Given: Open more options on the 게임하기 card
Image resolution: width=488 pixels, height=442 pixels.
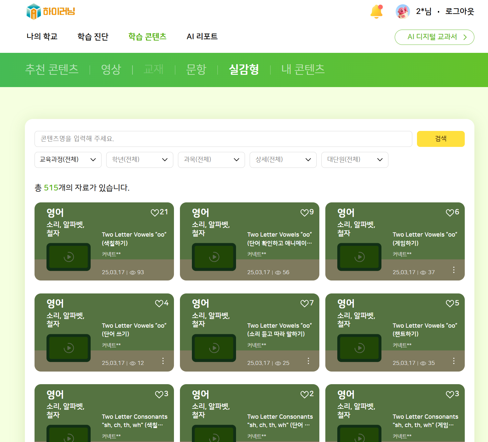Looking at the screenshot, I should (x=453, y=270).
